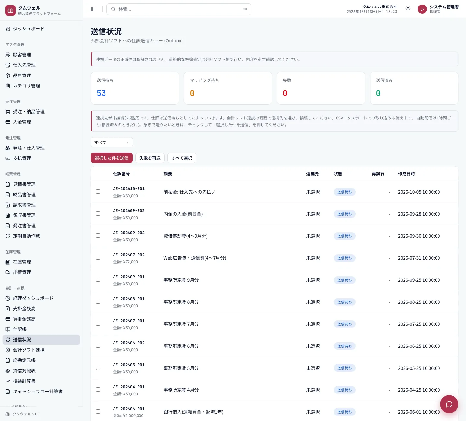Click the 経理ダッシュボード pie chart icon
Viewport: 466px width, 421px height.
click(x=8, y=298)
